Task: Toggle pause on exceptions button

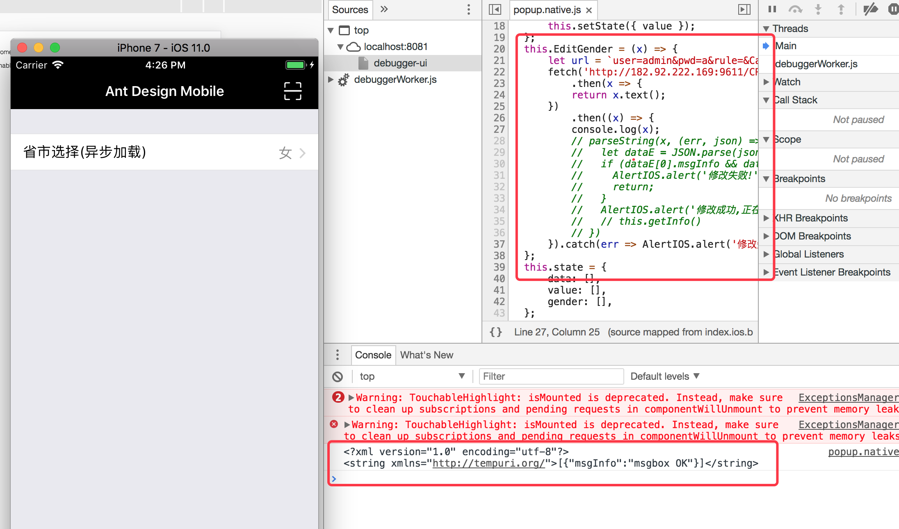Action: click(x=893, y=9)
